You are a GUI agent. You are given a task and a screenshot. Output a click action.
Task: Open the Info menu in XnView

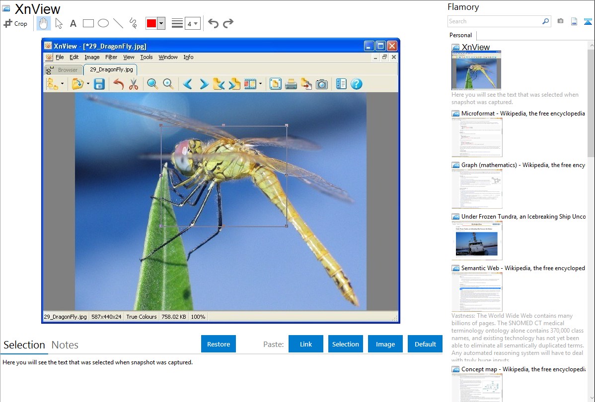tap(189, 57)
